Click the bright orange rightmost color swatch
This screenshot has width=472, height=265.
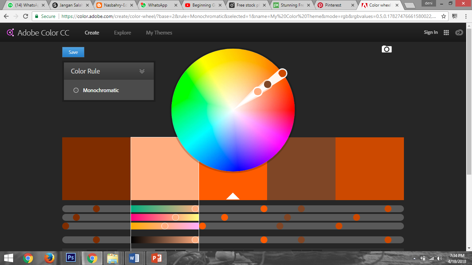369,168
